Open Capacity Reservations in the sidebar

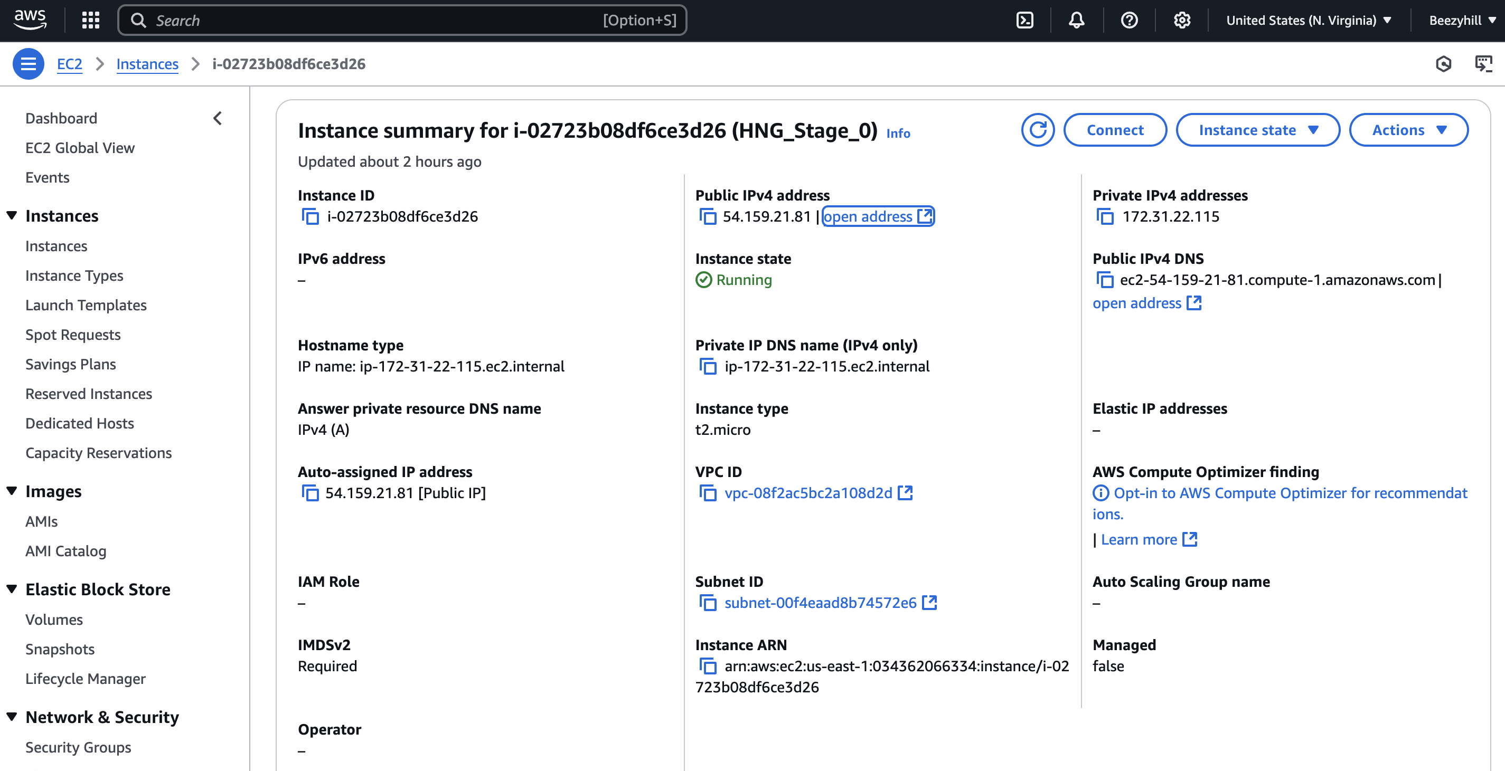coord(99,453)
